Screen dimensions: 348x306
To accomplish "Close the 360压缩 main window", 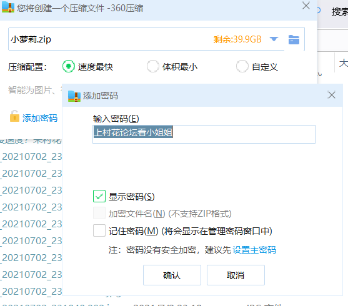I will (306, 6).
